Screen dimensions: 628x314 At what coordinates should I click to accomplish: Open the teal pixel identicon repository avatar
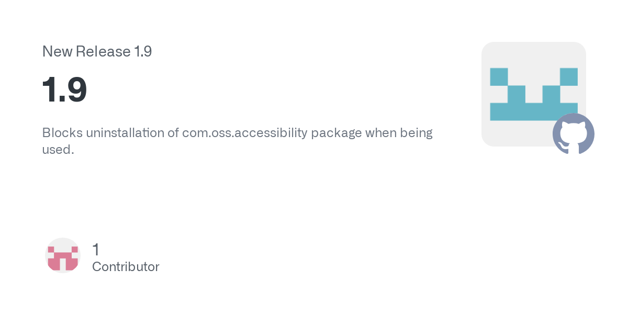(534, 94)
